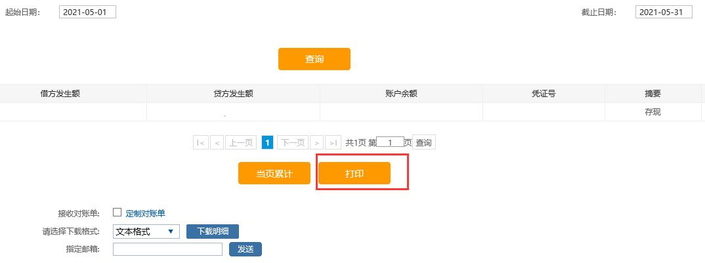Click the 发送 send button
This screenshot has height=263, width=705.
click(245, 249)
